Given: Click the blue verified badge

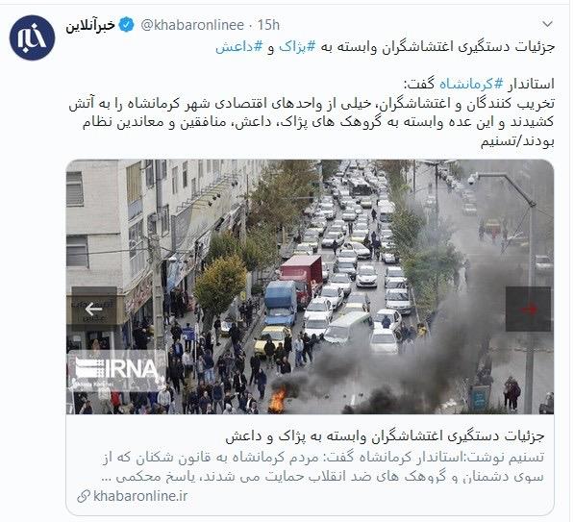Looking at the screenshot, I should [x=127, y=25].
